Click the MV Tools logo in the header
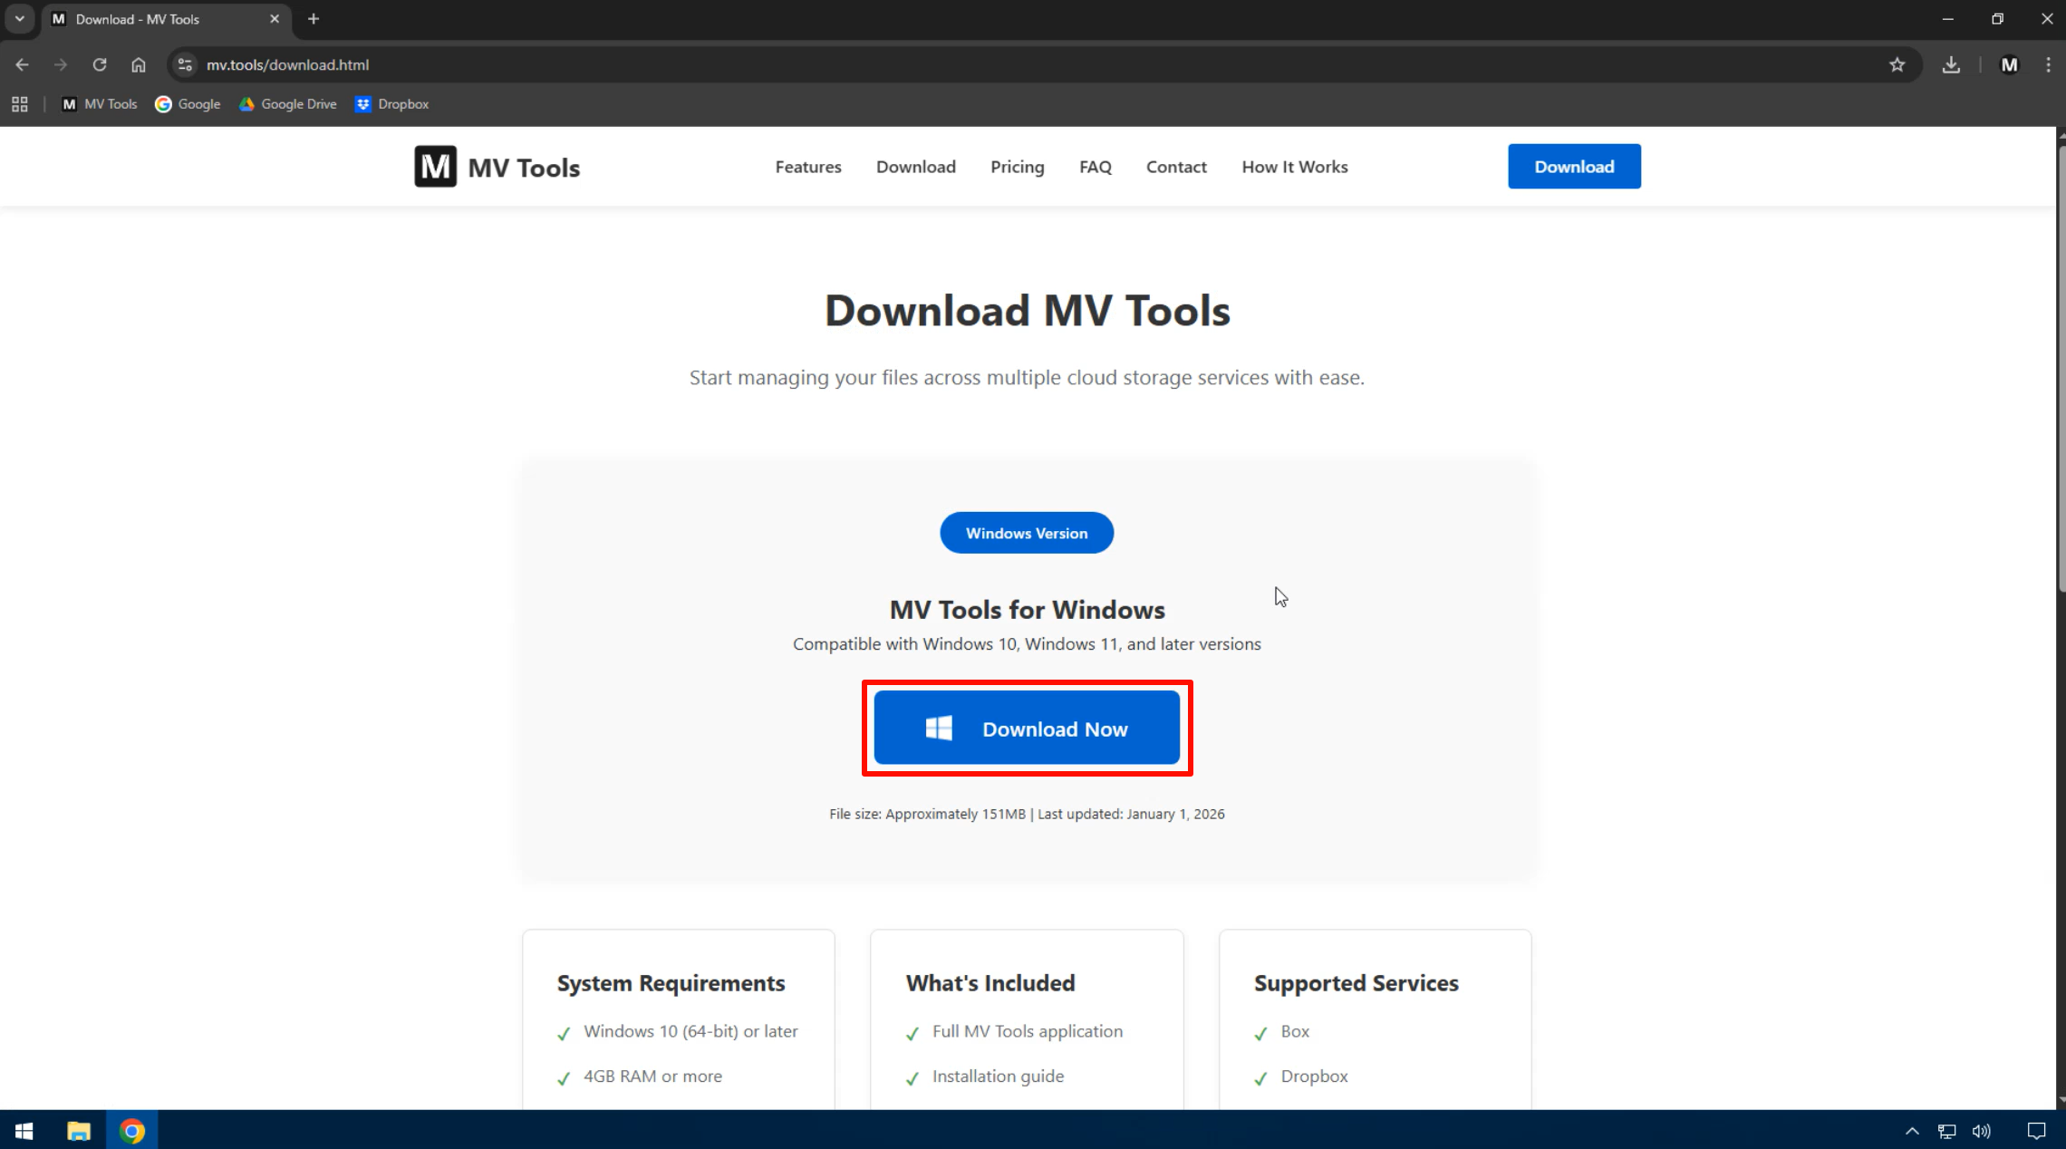 pos(497,166)
